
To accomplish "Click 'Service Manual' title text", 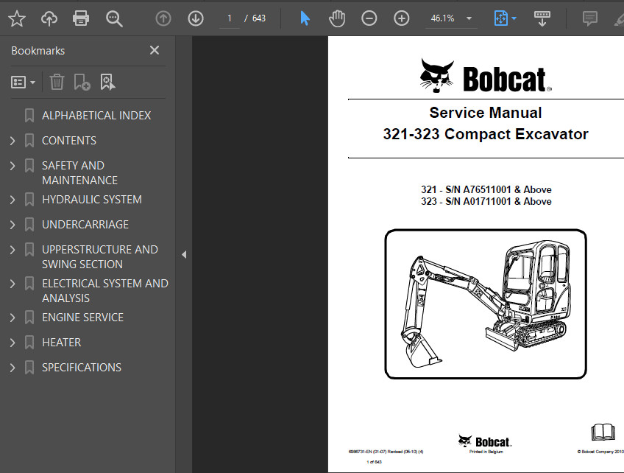I will (x=486, y=113).
